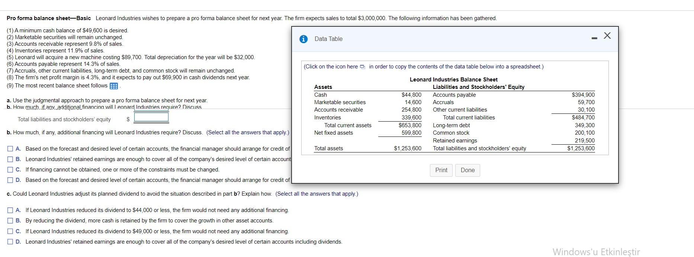
Task: Click the Inventories value 339,600
Action: coord(411,118)
